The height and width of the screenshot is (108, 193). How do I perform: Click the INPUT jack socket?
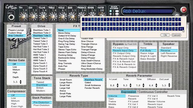coord(11,17)
